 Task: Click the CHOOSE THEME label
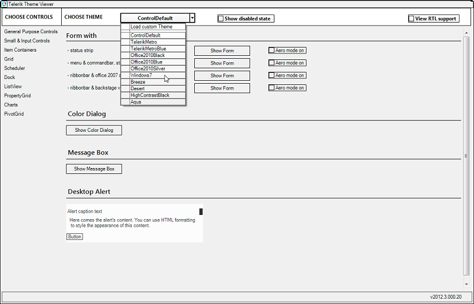[x=83, y=17]
